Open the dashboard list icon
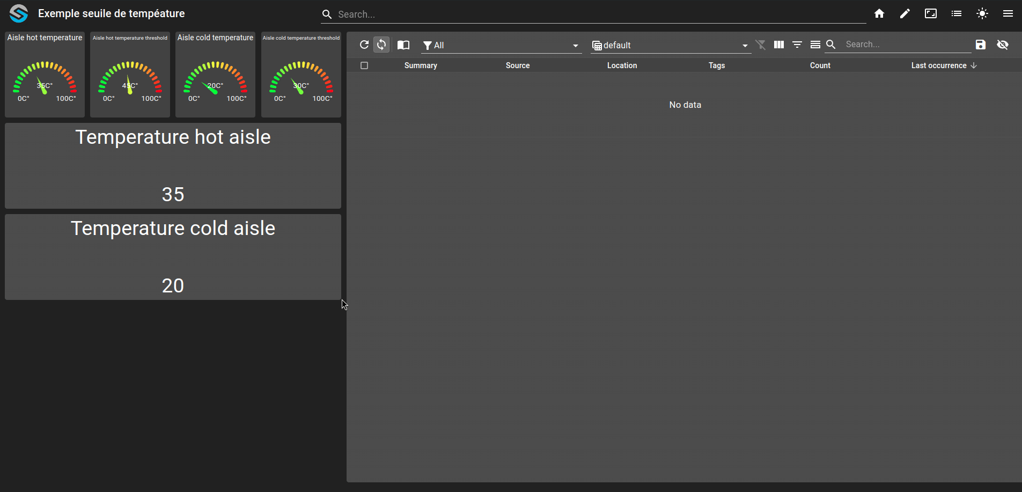Screen dimensions: 1022x492 [956, 14]
